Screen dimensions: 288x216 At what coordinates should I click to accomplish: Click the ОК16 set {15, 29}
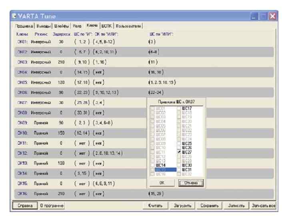156,194
